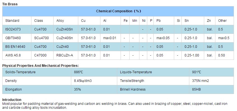Click the C47000 class cell

point(40,55)
